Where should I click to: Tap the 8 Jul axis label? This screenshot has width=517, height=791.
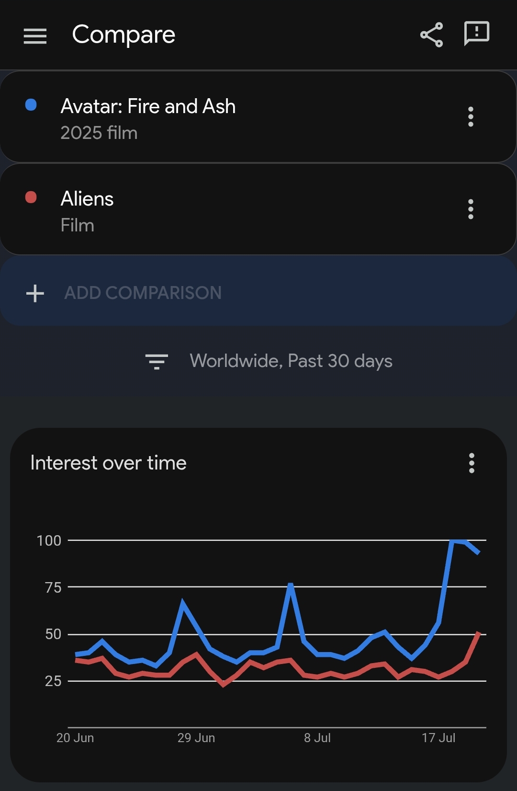coord(317,738)
